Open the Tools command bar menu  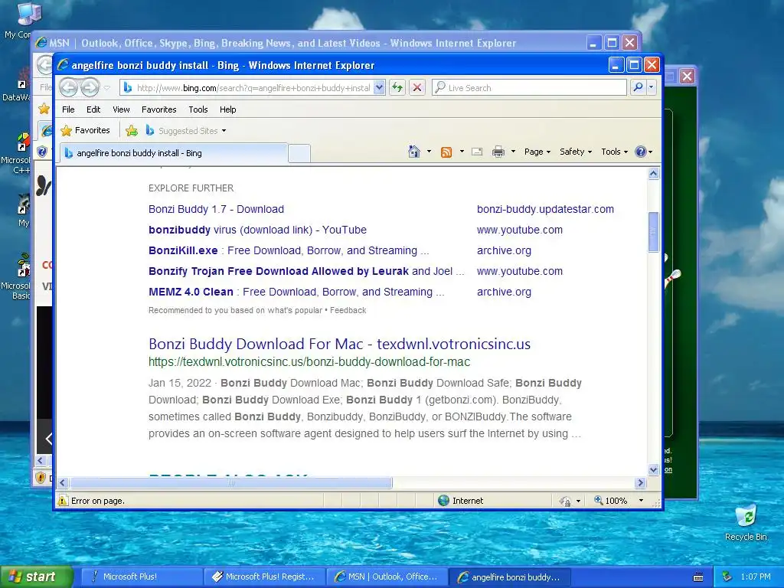[614, 152]
